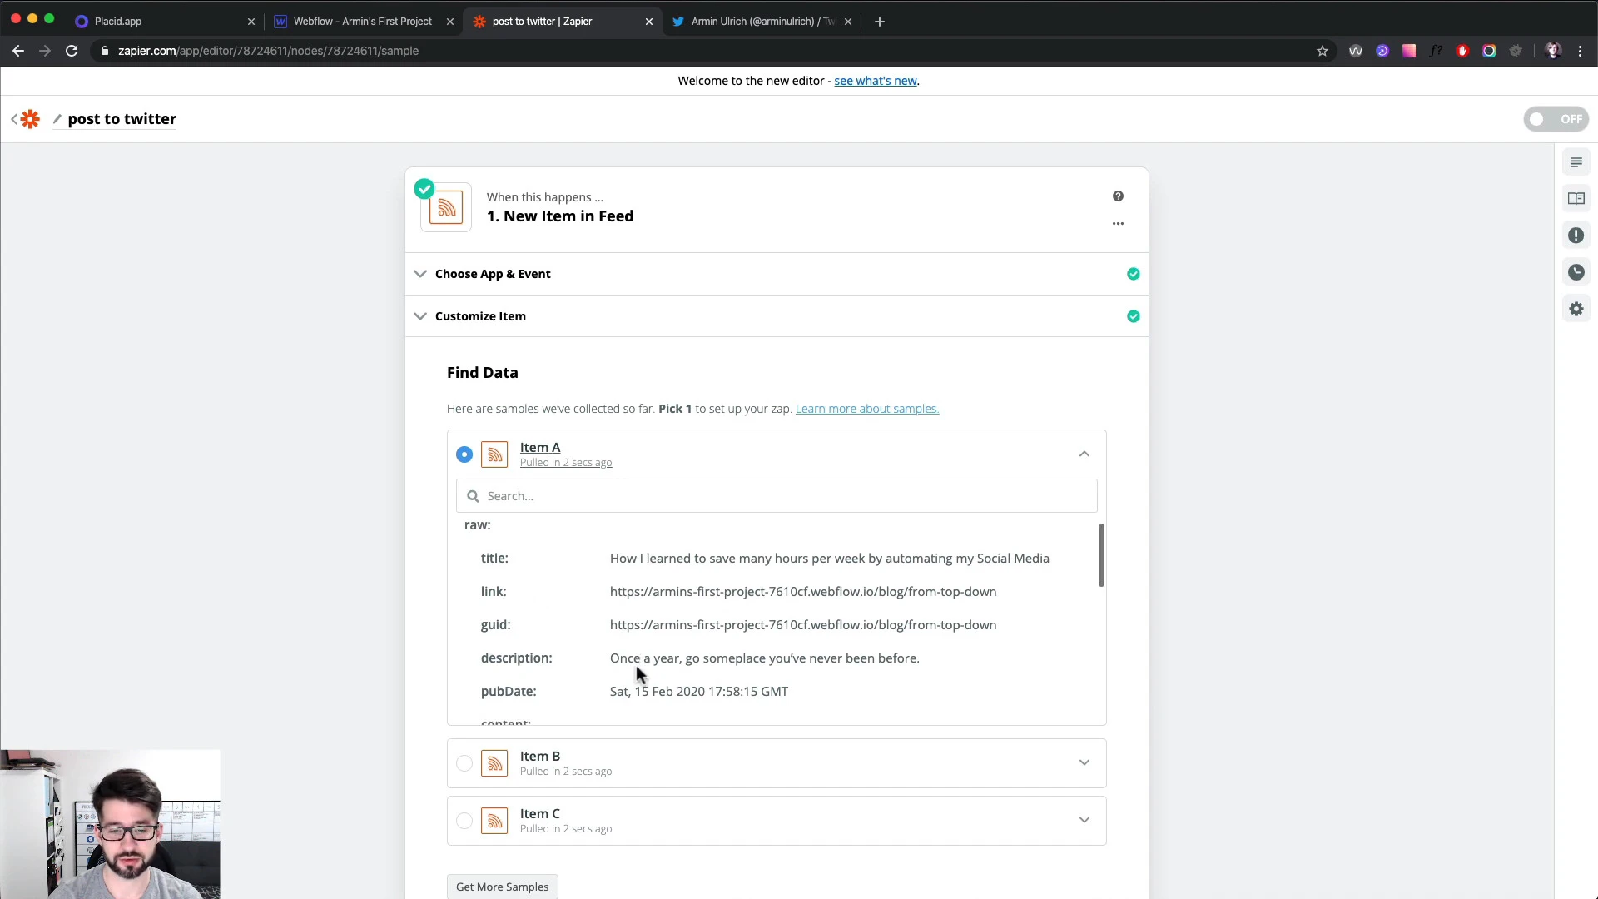Open the alerts exclamation icon in sidebar
1598x899 pixels.
point(1576,236)
